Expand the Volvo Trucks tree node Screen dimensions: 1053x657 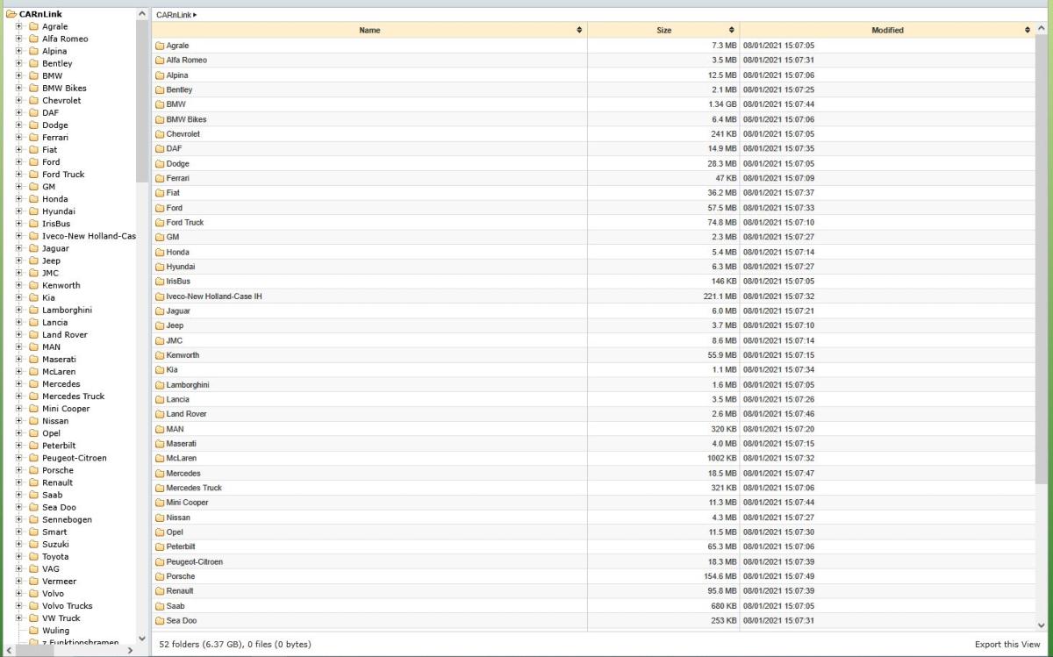19,606
